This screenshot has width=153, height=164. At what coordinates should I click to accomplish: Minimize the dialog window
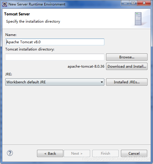click(125, 3)
